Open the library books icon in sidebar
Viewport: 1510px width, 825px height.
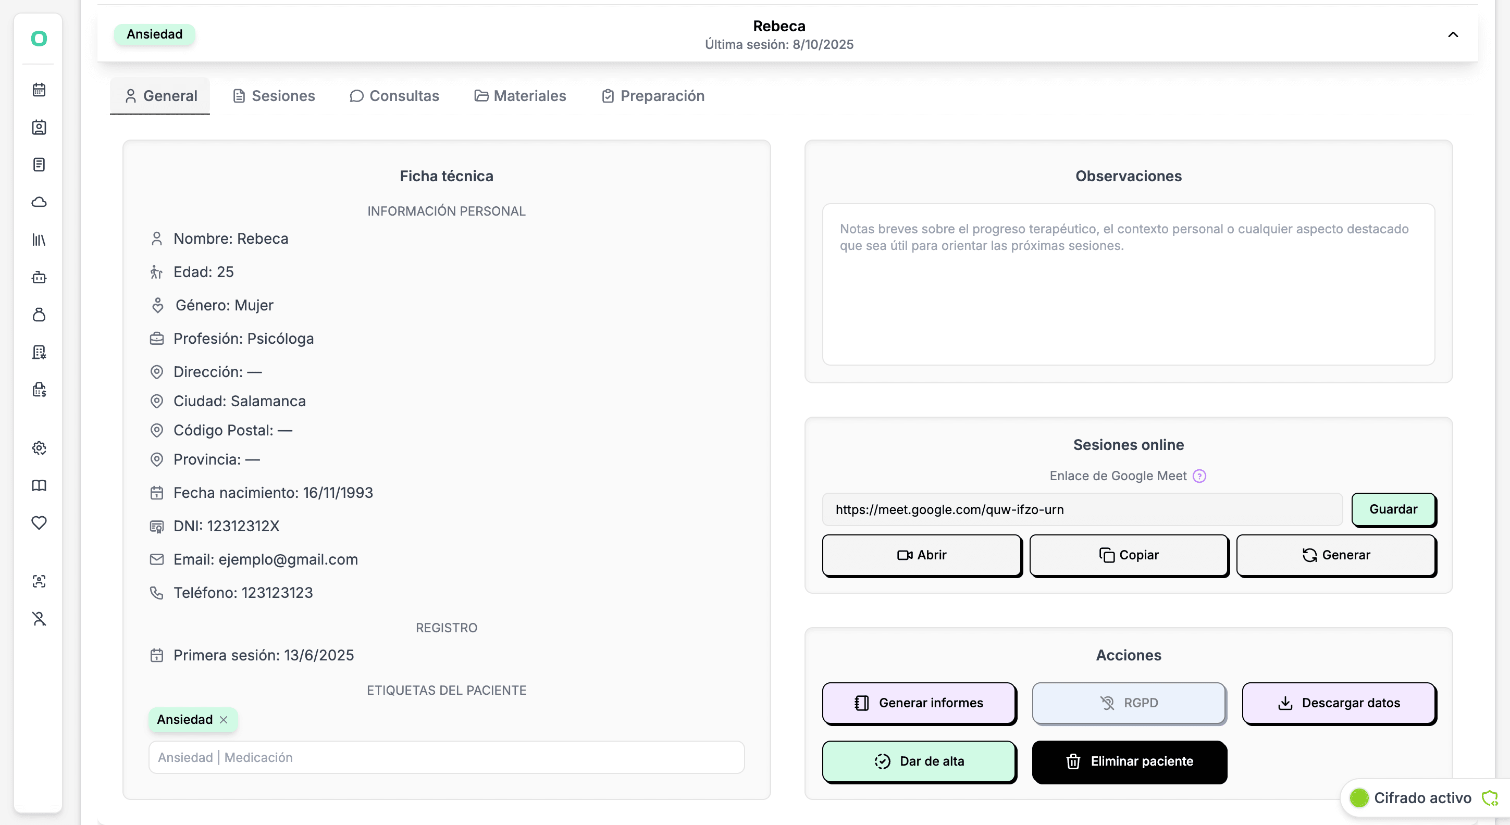point(39,240)
